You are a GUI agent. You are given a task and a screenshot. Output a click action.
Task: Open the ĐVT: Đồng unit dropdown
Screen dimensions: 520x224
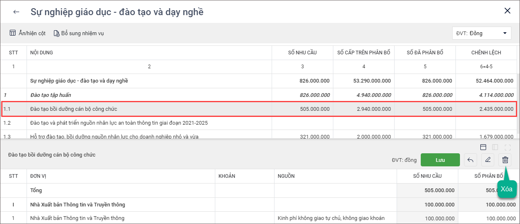pyautogui.click(x=482, y=33)
